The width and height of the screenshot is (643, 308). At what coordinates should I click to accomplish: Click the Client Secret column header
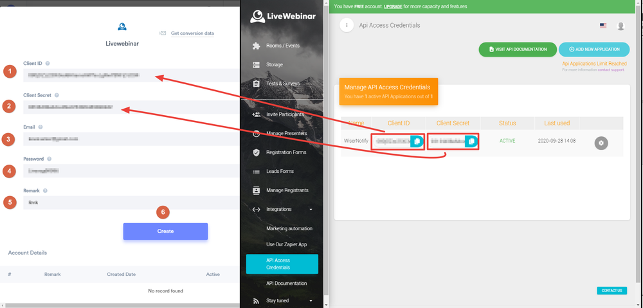tap(453, 123)
